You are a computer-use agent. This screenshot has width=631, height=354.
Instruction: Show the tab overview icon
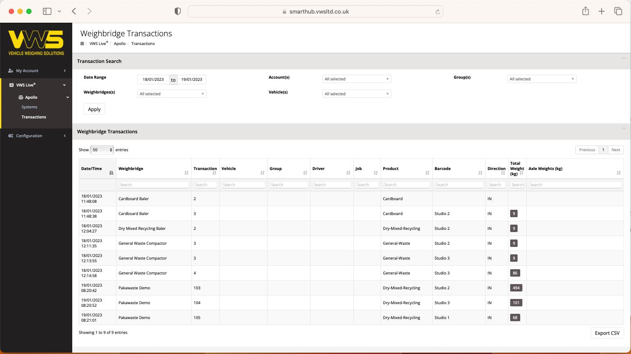(x=618, y=11)
